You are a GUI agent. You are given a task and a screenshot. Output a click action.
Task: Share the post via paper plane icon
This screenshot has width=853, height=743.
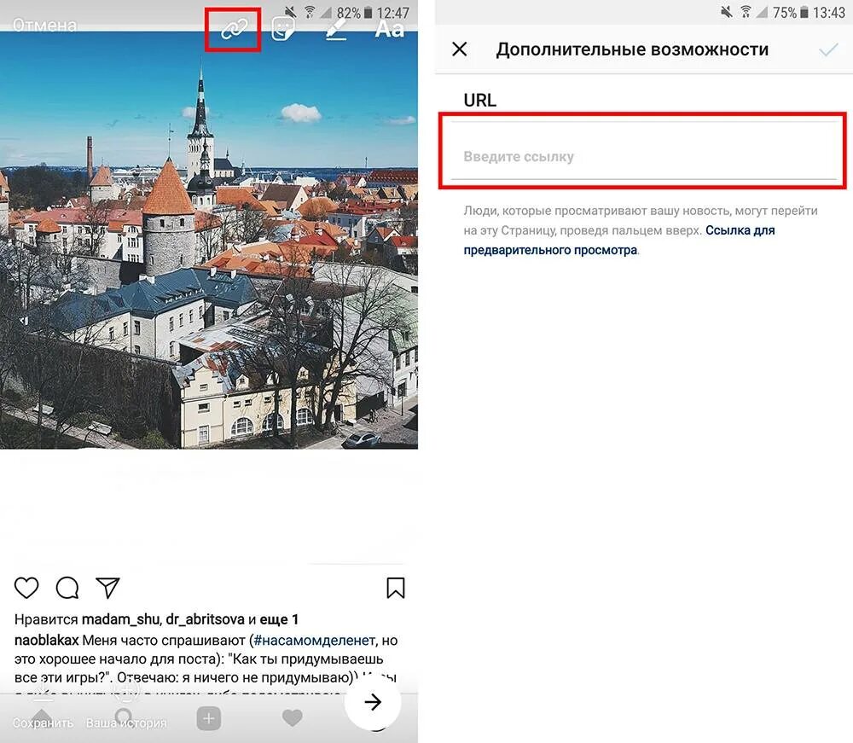click(x=107, y=588)
